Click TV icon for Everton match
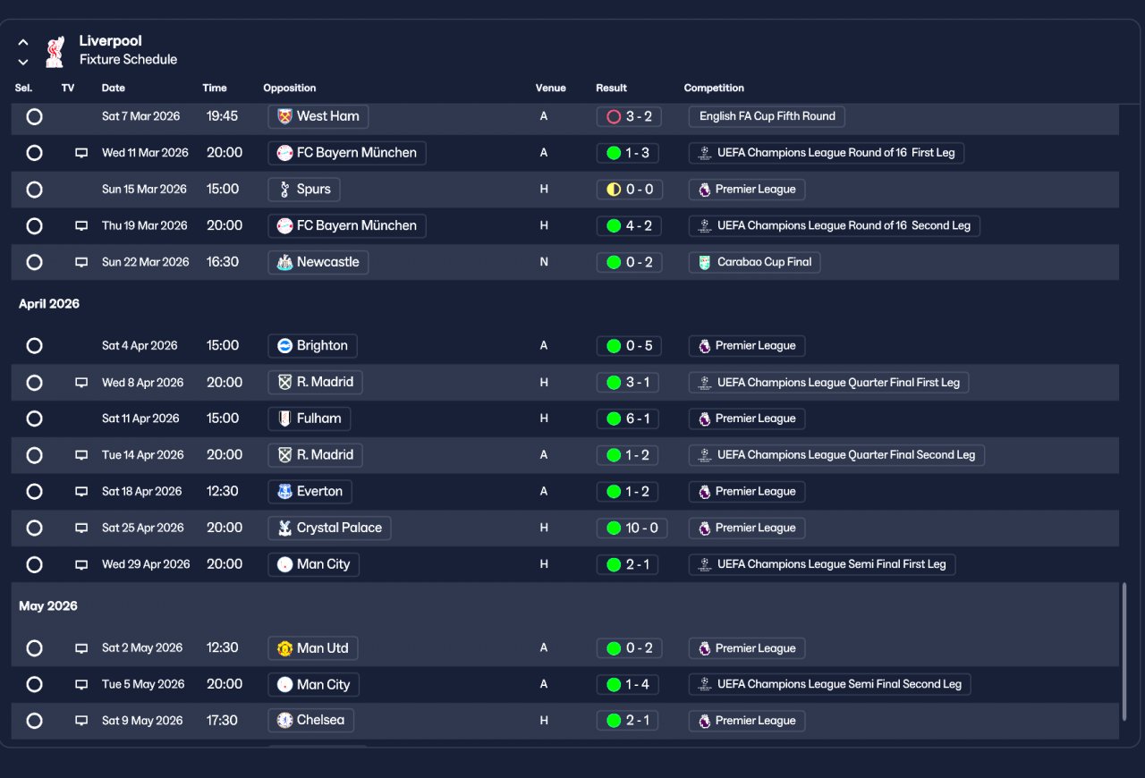 point(81,492)
